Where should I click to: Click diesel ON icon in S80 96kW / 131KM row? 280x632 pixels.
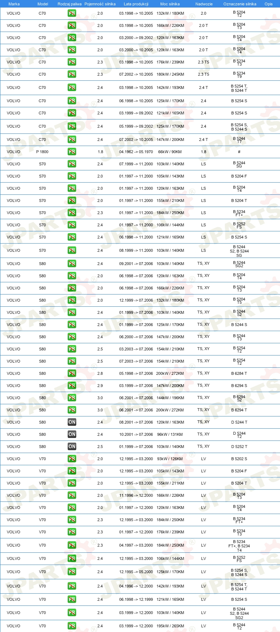pyautogui.click(x=72, y=434)
